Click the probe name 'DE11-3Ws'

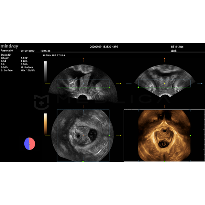177,47
